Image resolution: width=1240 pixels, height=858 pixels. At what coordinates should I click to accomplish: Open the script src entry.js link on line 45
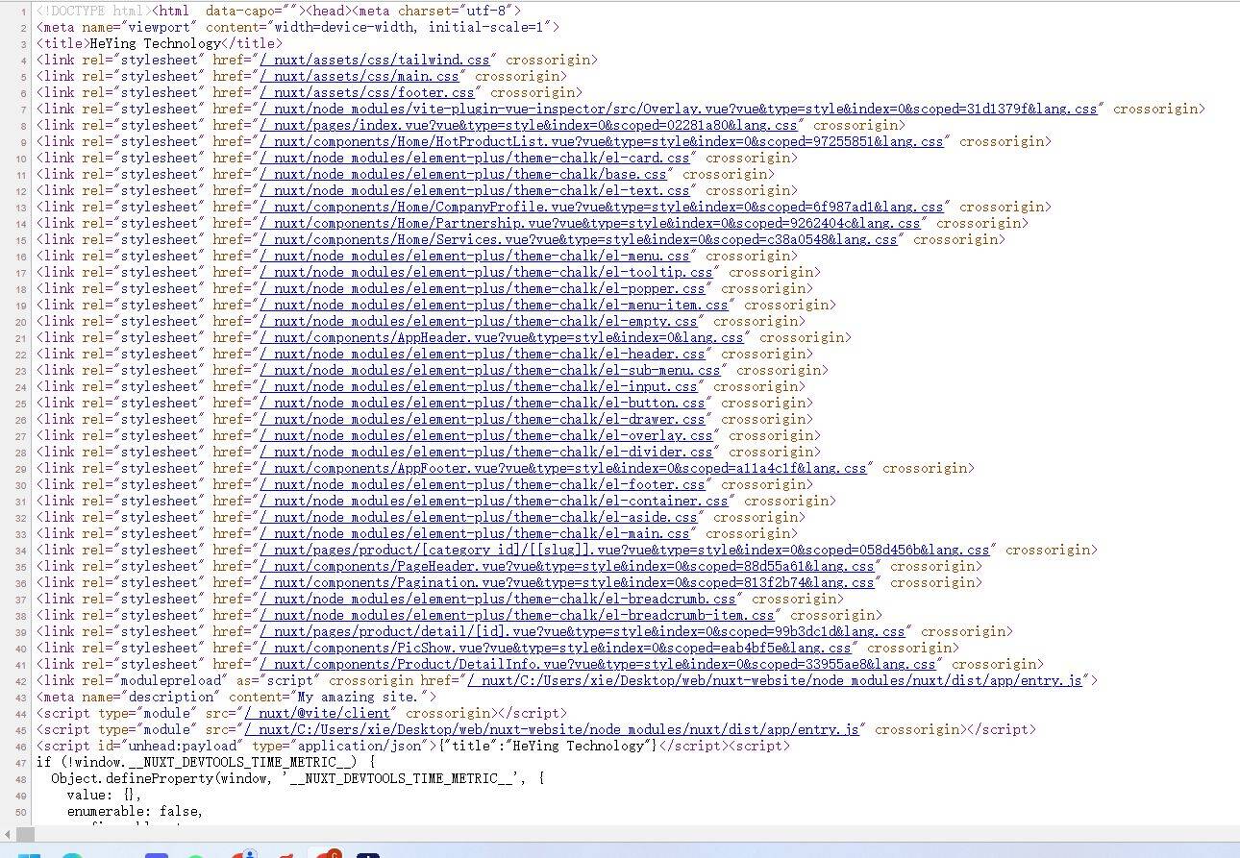pos(552,729)
